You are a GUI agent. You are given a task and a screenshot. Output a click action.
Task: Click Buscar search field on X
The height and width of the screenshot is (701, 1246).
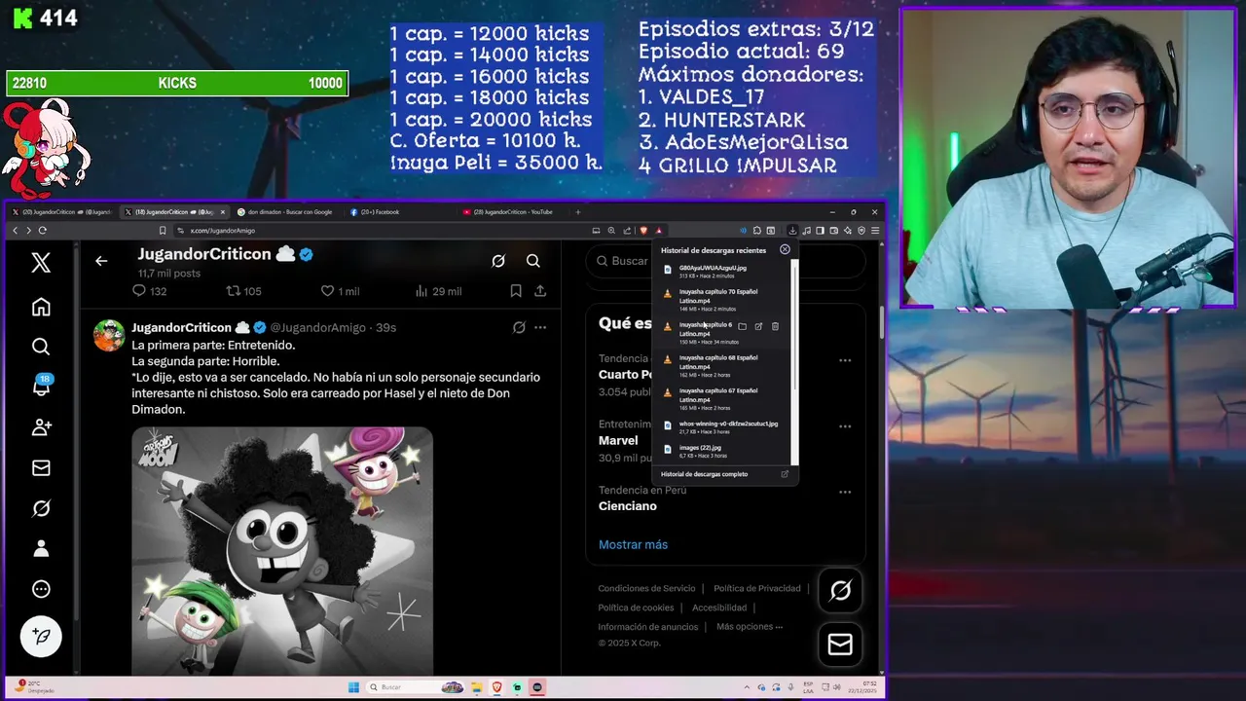point(725,261)
